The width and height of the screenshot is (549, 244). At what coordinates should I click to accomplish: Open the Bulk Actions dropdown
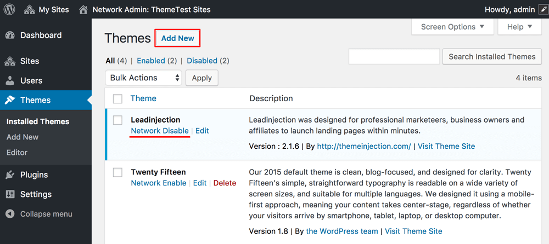click(x=143, y=78)
